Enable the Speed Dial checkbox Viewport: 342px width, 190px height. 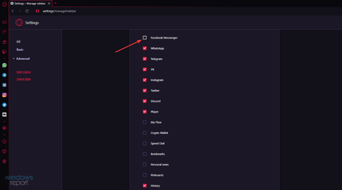[x=145, y=143]
